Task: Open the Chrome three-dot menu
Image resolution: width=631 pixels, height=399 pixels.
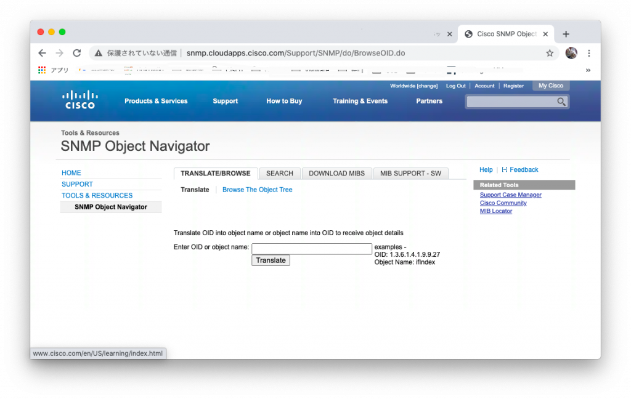Action: (x=590, y=53)
